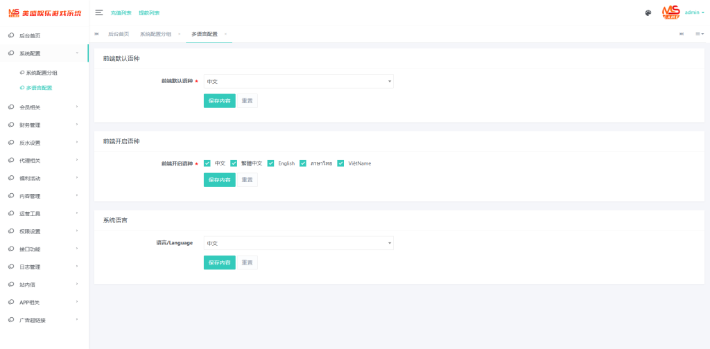Uncheck the 中文 language checkbox
This screenshot has width=710, height=349.
pyautogui.click(x=207, y=163)
